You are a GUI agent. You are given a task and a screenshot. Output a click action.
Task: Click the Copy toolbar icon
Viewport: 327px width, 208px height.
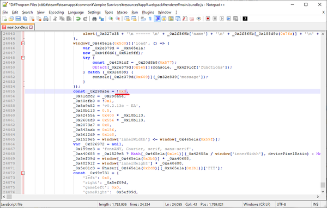click(62, 19)
